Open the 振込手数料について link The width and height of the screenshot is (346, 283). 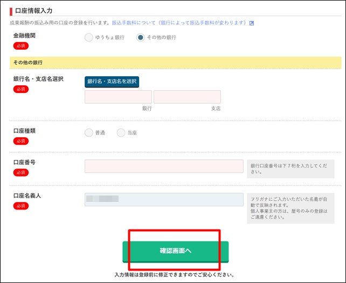[x=179, y=23]
